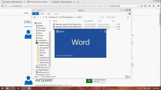The height and width of the screenshot is (90, 161).
Task: Go back in browser history
Action: (x=2, y=6)
